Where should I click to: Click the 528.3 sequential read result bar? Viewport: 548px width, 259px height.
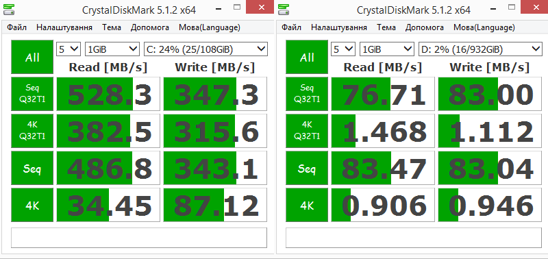click(108, 94)
